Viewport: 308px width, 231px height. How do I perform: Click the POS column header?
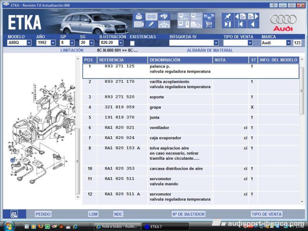pyautogui.click(x=90, y=60)
